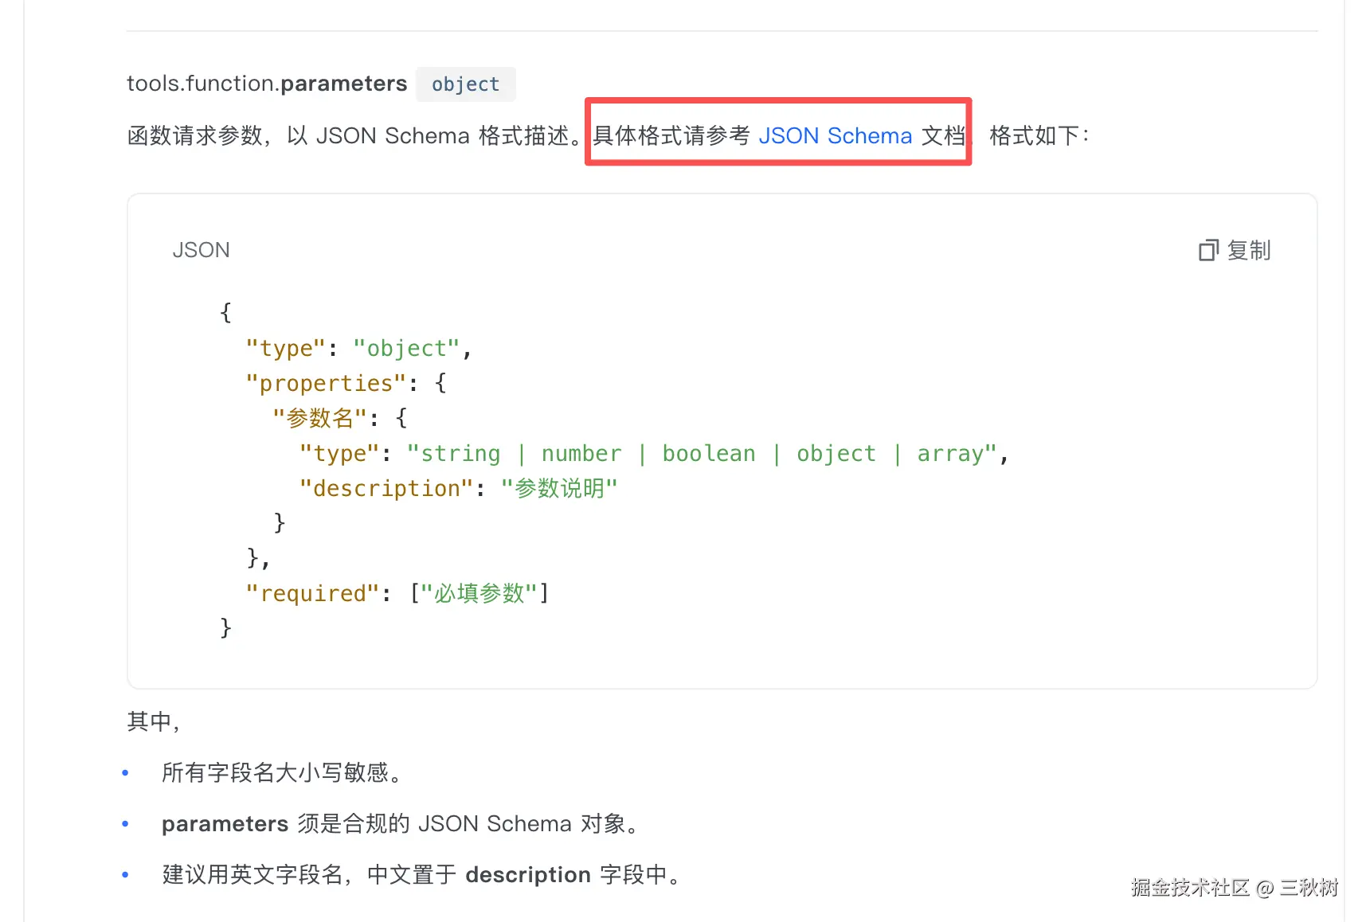Viewport: 1362px width, 922px height.
Task: Click the copy icon in the code block
Action: pyautogui.click(x=1207, y=251)
